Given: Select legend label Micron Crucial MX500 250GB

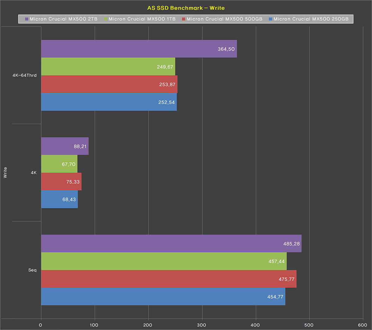Looking at the screenshot, I should point(311,19).
